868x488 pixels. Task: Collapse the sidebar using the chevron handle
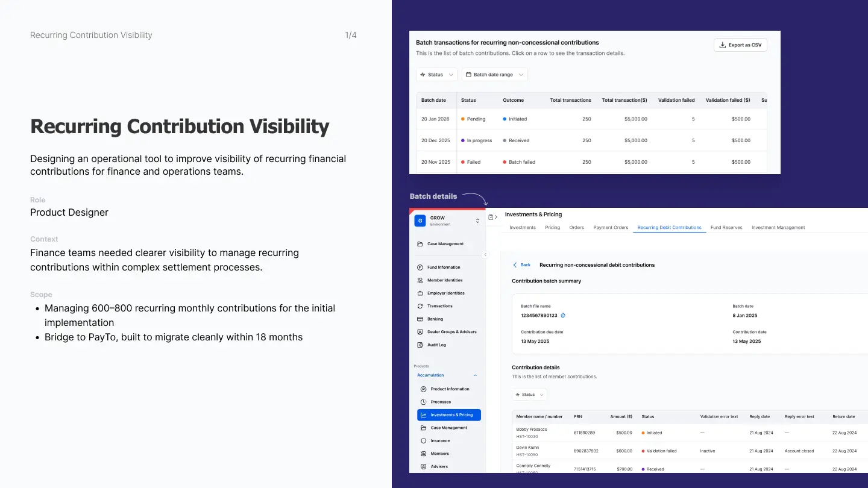coord(485,255)
